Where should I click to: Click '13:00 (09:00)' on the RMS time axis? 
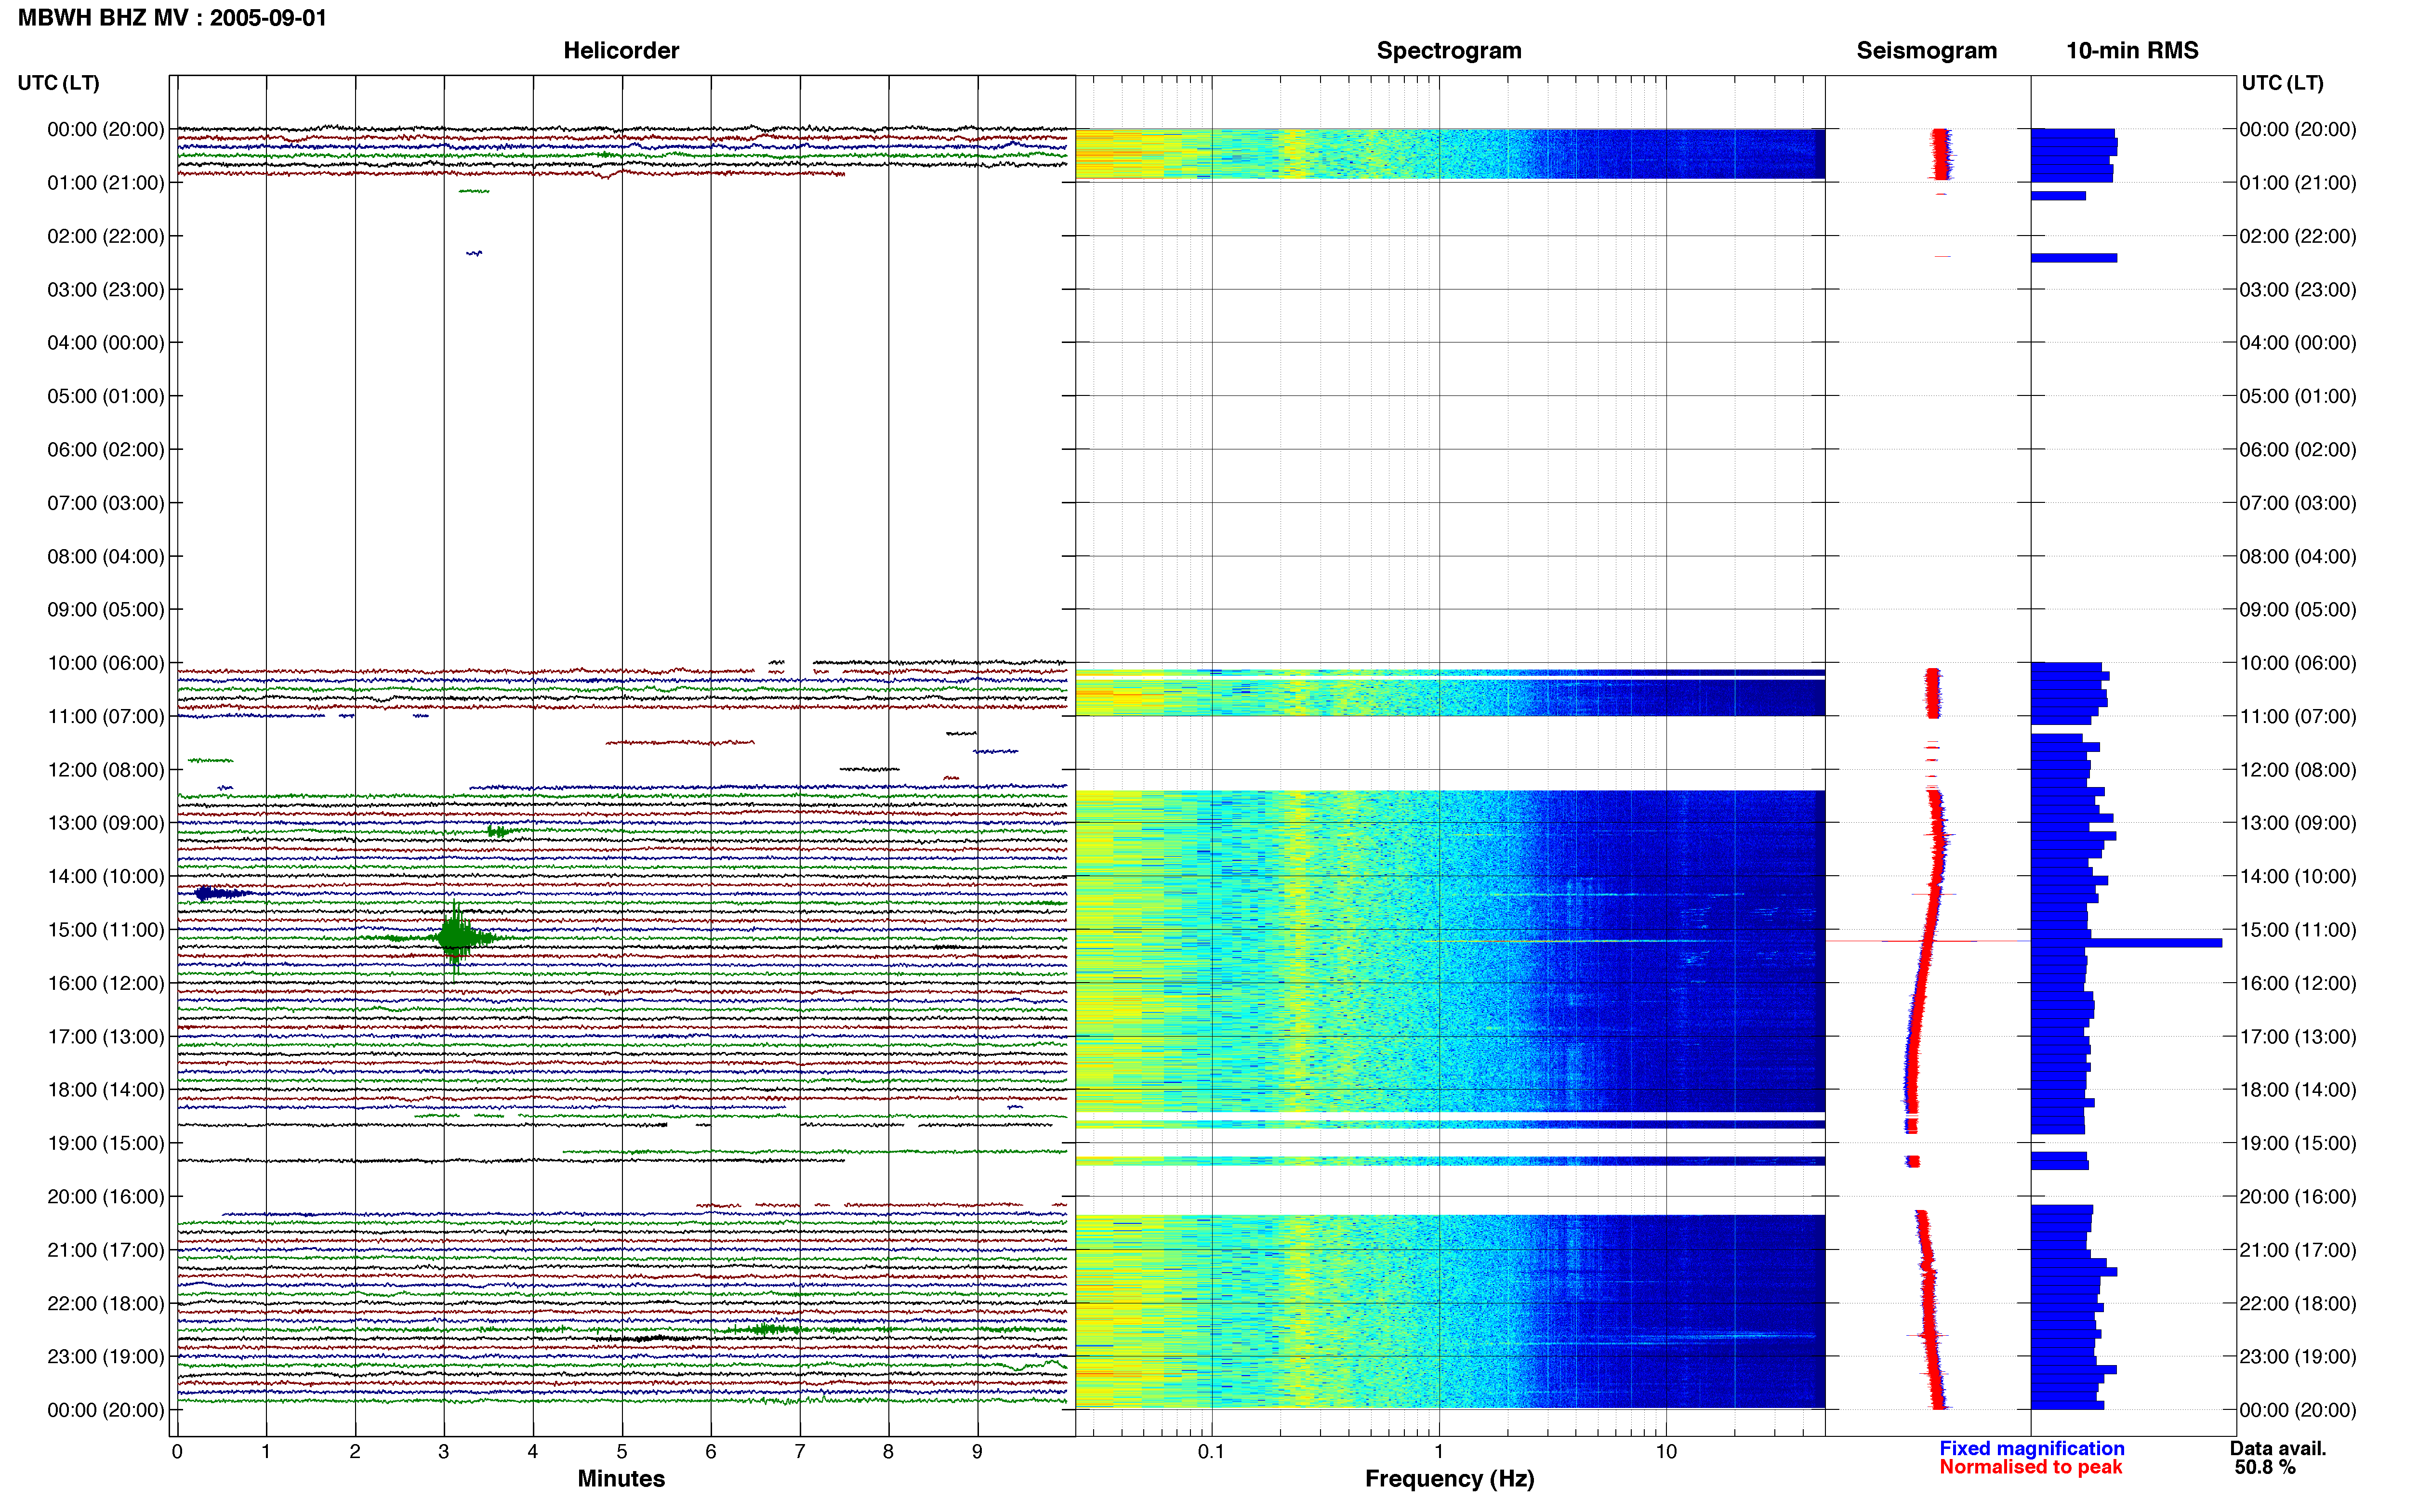click(2298, 823)
